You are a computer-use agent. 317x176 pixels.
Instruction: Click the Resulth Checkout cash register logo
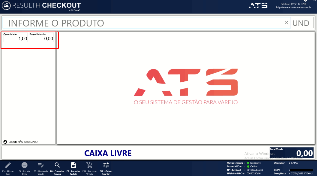pyautogui.click(x=6, y=5)
